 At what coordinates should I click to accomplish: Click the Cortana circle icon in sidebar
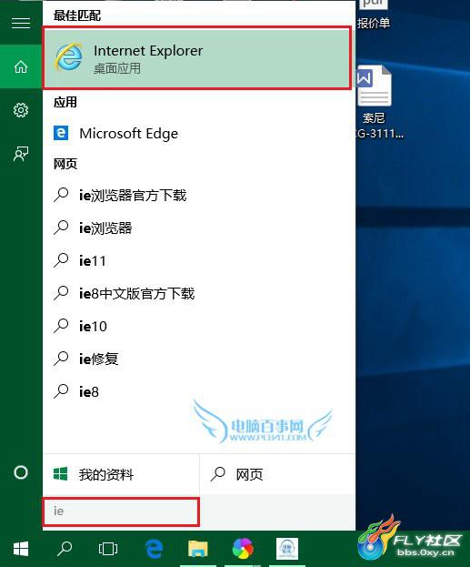pos(21,472)
